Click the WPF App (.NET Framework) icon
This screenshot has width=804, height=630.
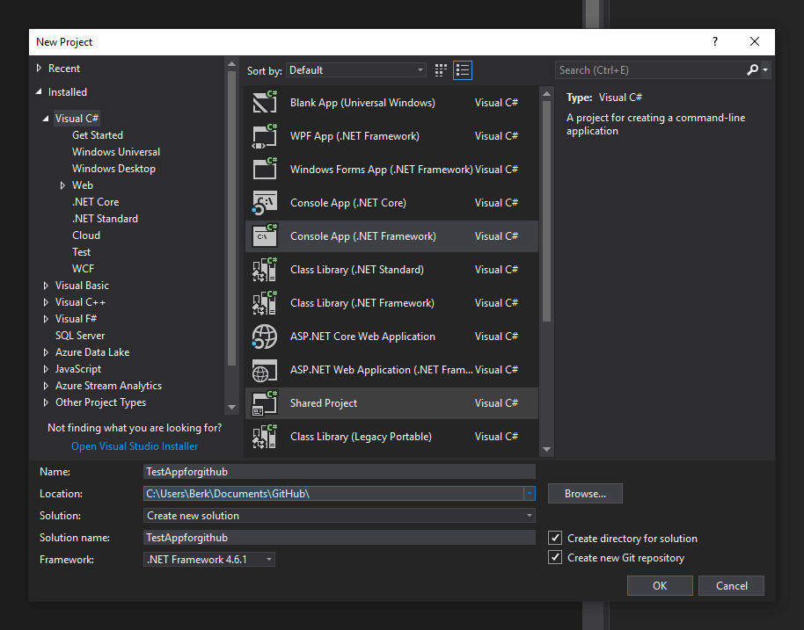pos(265,135)
